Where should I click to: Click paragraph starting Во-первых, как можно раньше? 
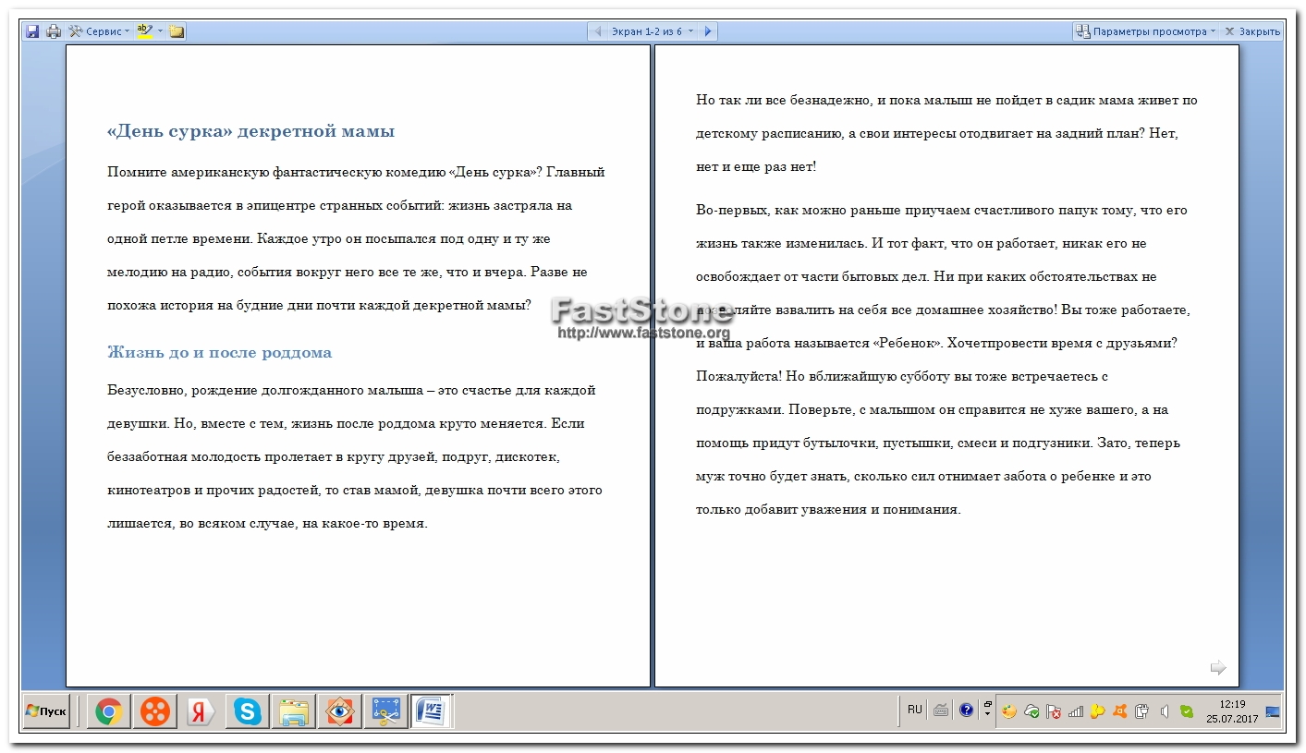943,359
